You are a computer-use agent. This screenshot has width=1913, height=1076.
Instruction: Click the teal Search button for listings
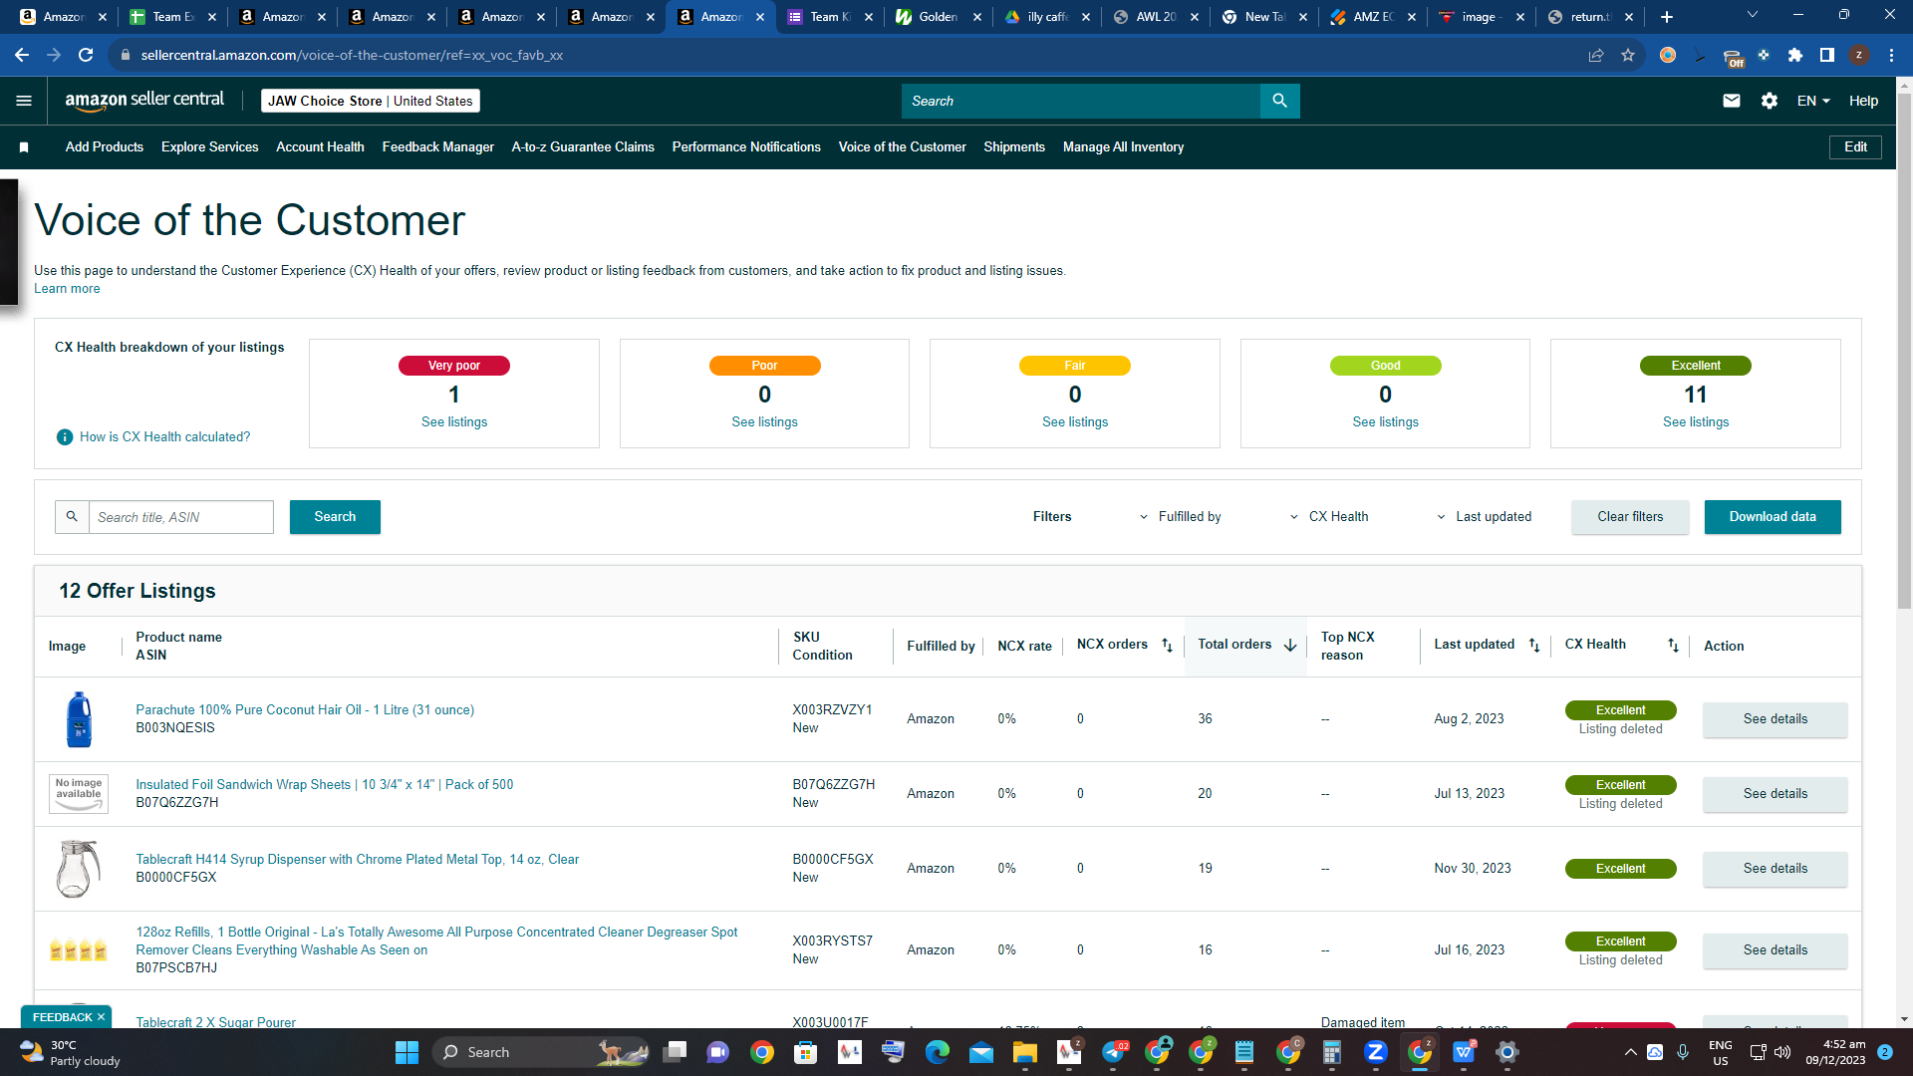click(x=335, y=517)
